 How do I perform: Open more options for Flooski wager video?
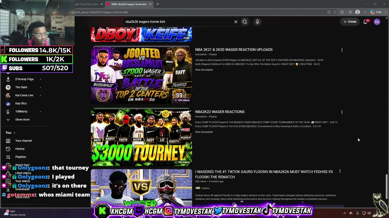coord(340,171)
